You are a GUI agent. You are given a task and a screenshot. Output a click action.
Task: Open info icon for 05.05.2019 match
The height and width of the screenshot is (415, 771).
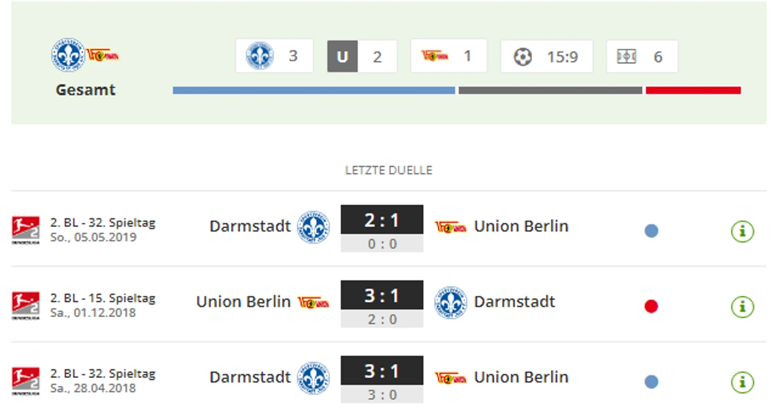click(x=742, y=231)
